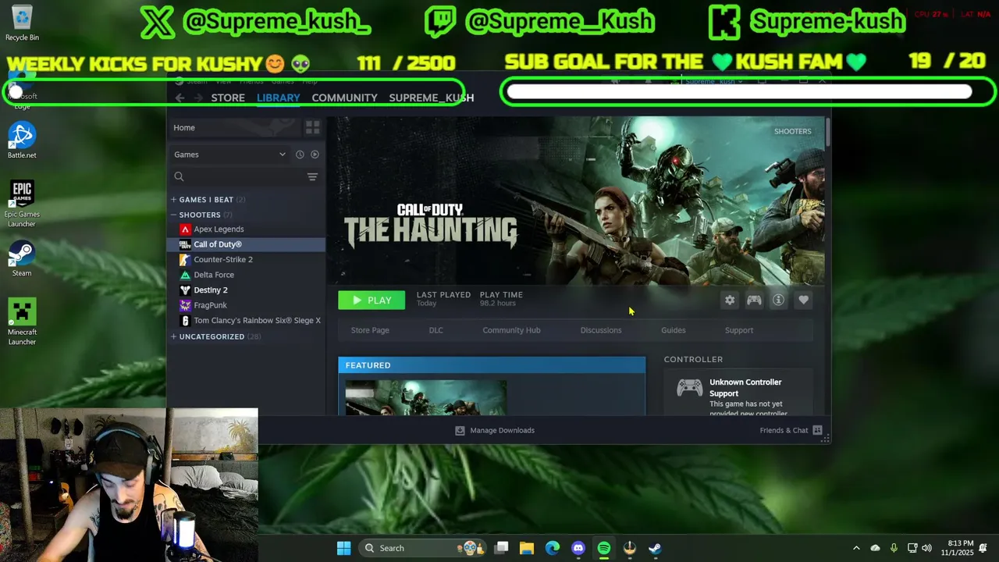Open the Recycle Bin desktop icon
The height and width of the screenshot is (562, 999).
22,23
